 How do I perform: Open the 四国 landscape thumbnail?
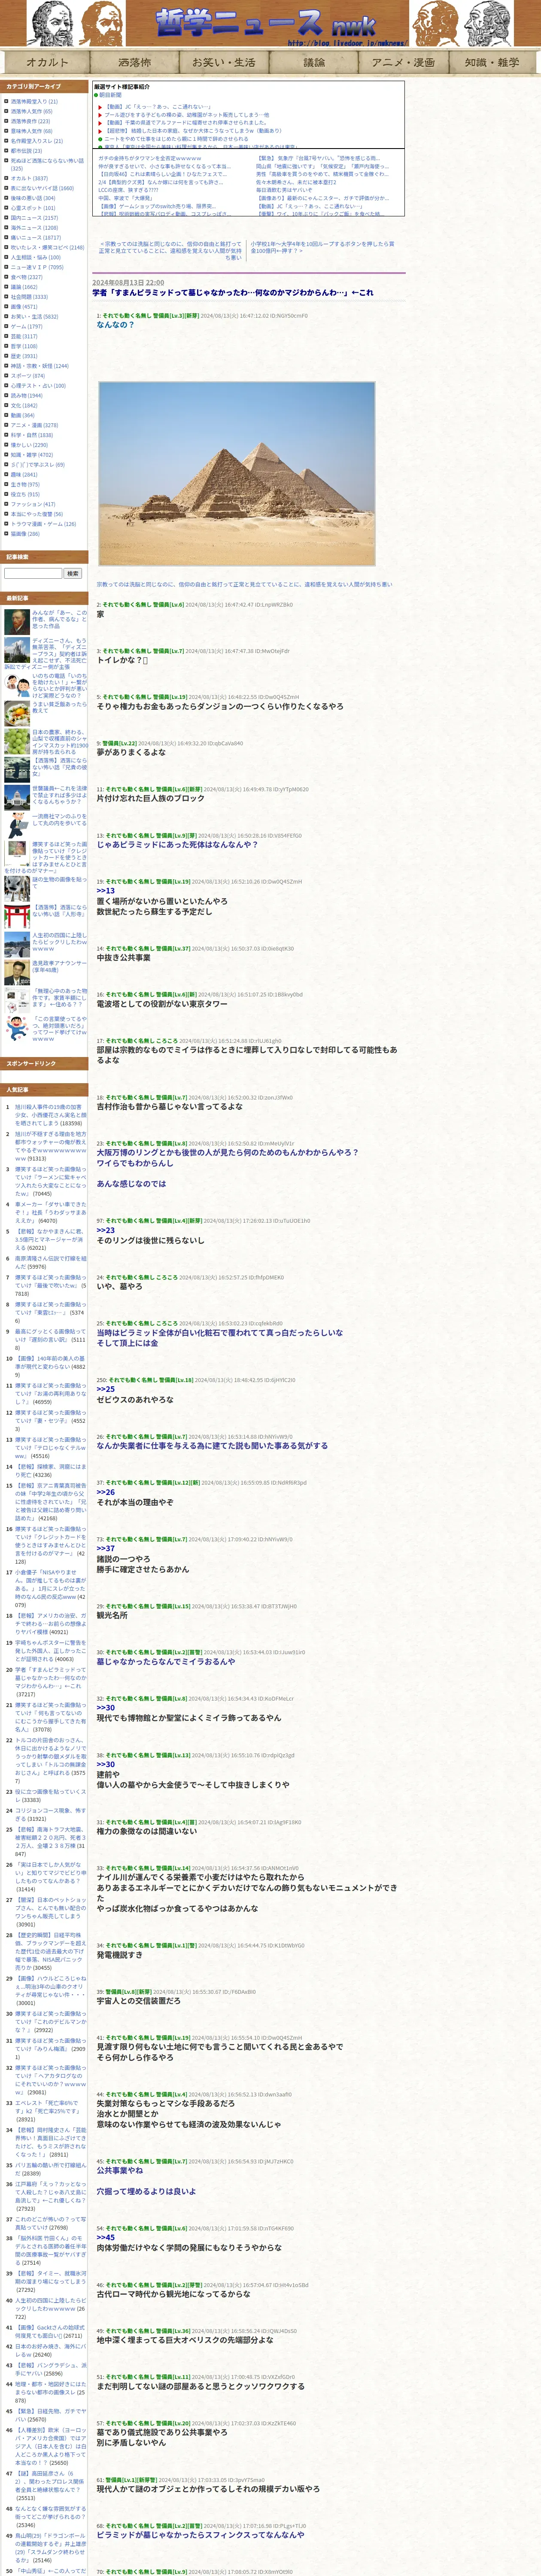17,944
